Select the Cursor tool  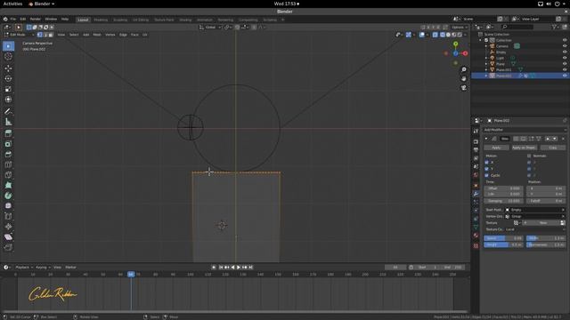(8, 57)
